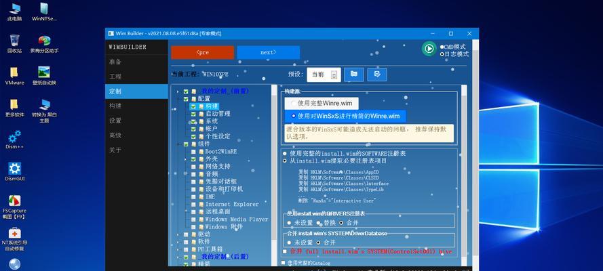Open the preset folder icon button
603x271 pixels.
point(354,75)
